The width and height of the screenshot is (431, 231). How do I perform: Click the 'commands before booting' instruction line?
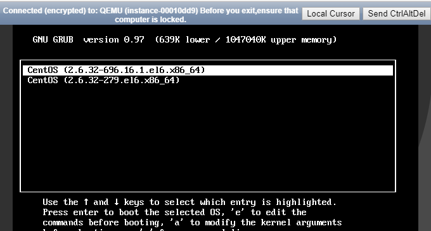point(192,223)
